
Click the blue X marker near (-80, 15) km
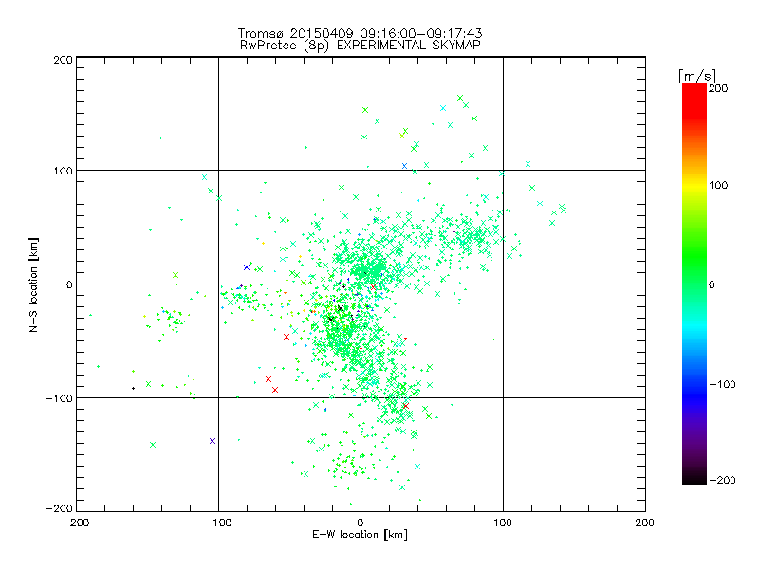click(x=247, y=267)
